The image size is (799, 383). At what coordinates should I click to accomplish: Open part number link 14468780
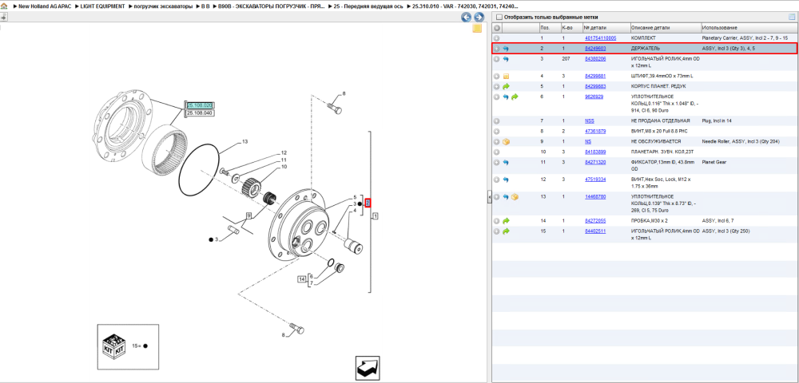tap(594, 197)
